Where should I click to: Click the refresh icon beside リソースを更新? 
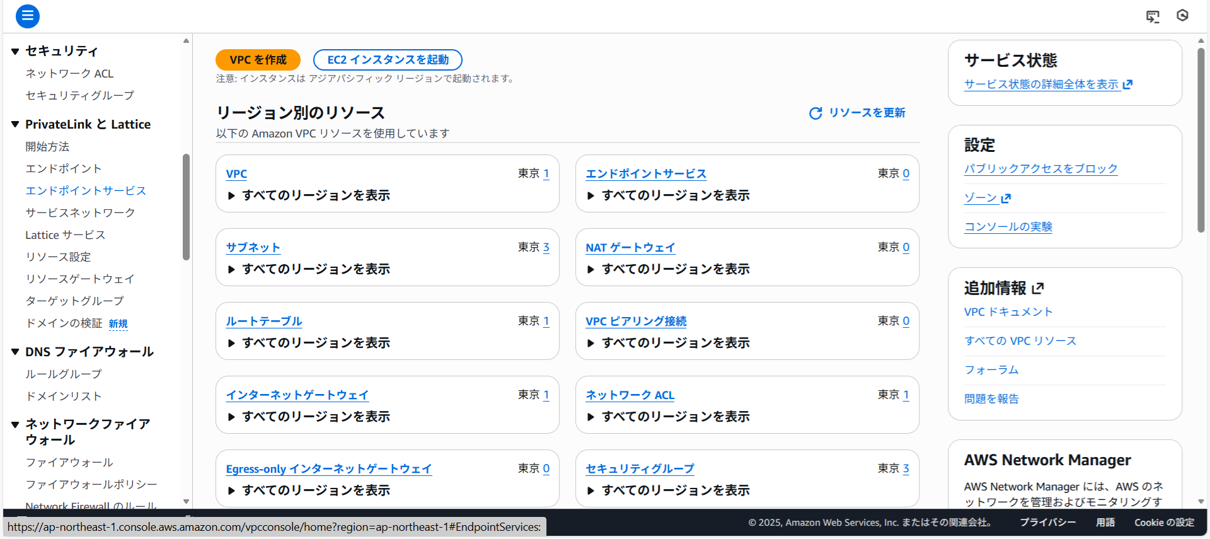pyautogui.click(x=815, y=113)
